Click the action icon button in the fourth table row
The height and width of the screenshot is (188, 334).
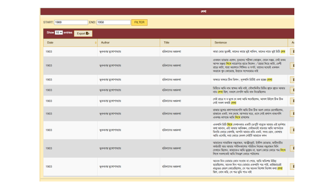click(292, 90)
